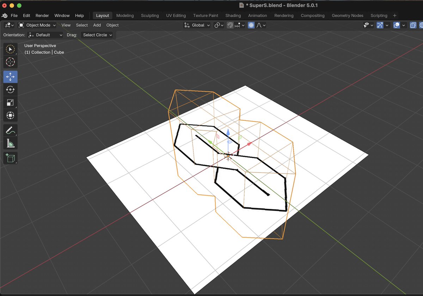Switch to the Sculpting workspace tab
This screenshot has width=423, height=296.
pos(150,15)
